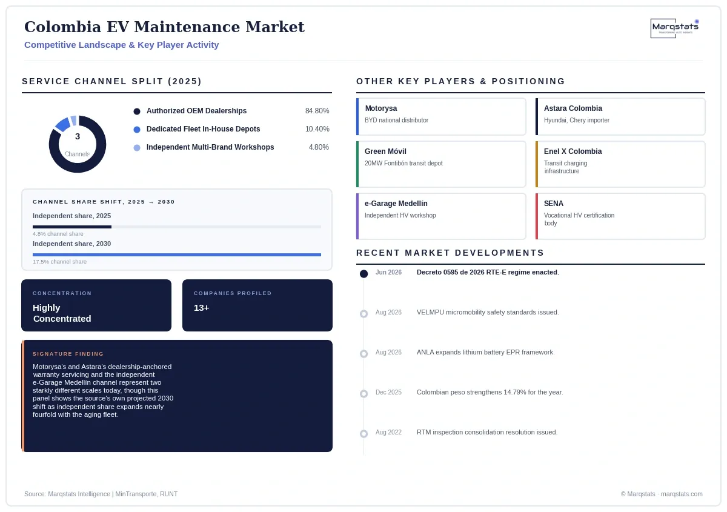Screen dimensions: 727x512
Task: Click the Signature Finding heading
Action: pyautogui.click(x=68, y=354)
